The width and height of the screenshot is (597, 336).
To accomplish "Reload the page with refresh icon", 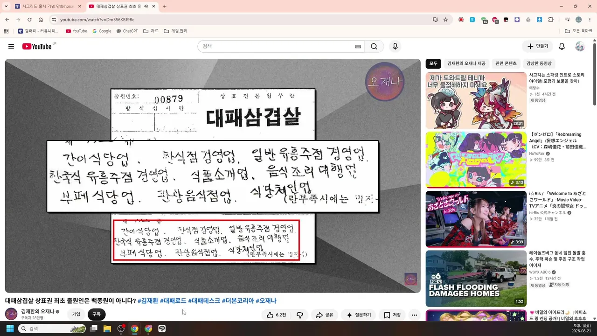I will 29,20.
